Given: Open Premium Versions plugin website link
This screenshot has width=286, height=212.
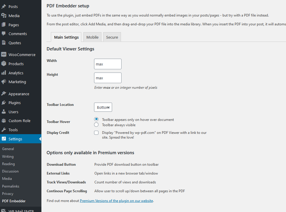Looking at the screenshot, I should pyautogui.click(x=116, y=201).
